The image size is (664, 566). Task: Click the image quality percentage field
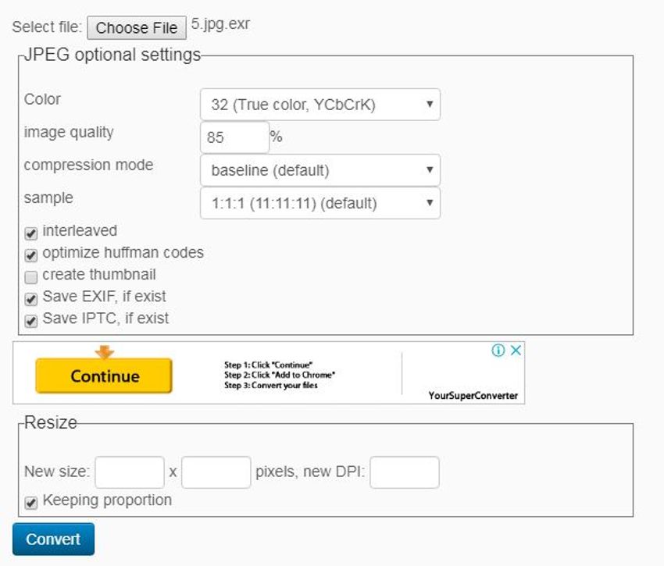(x=234, y=137)
